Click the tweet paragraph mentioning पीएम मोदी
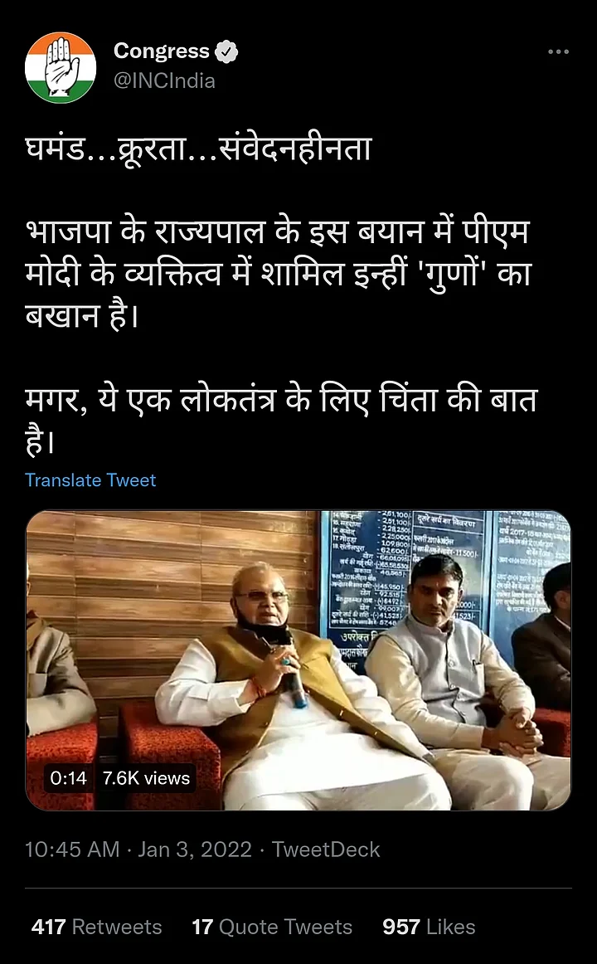Viewport: 597px width, 964px height. (279, 274)
